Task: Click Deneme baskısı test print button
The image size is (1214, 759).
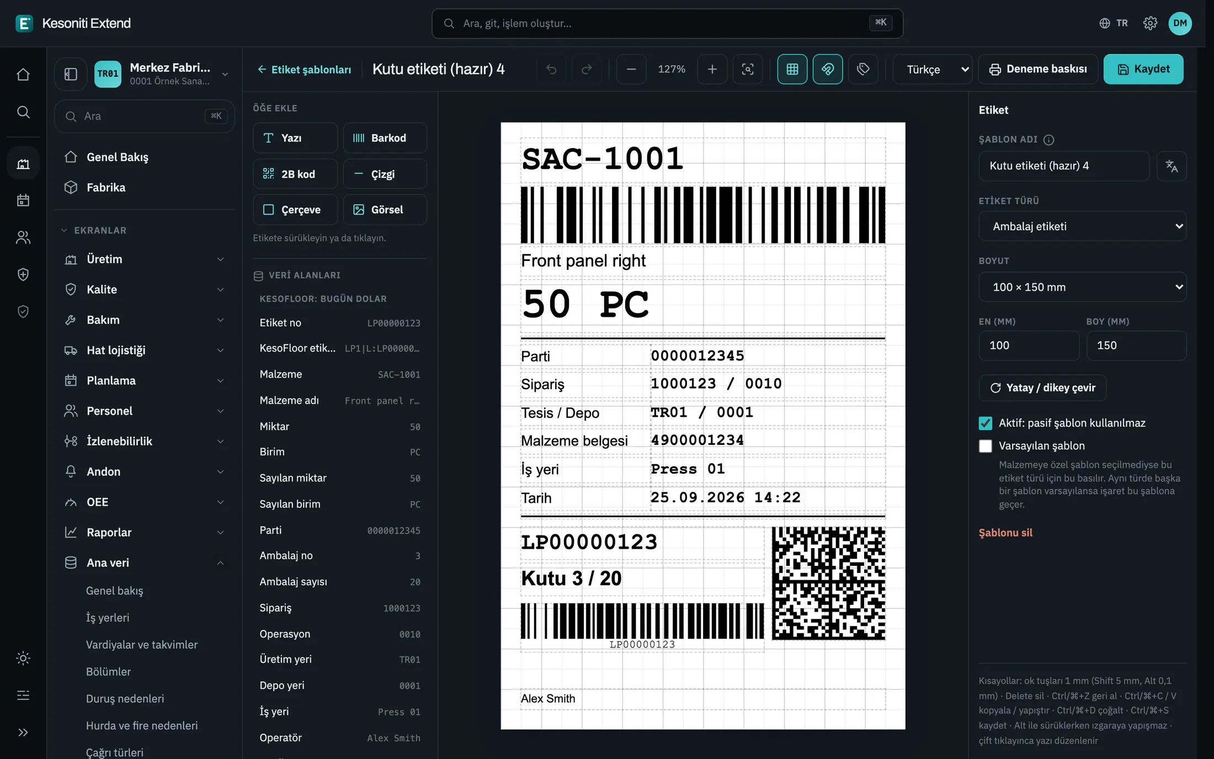Action: [x=1038, y=69]
